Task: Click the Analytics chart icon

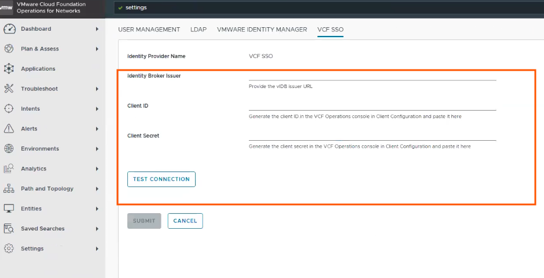Action: click(x=9, y=169)
